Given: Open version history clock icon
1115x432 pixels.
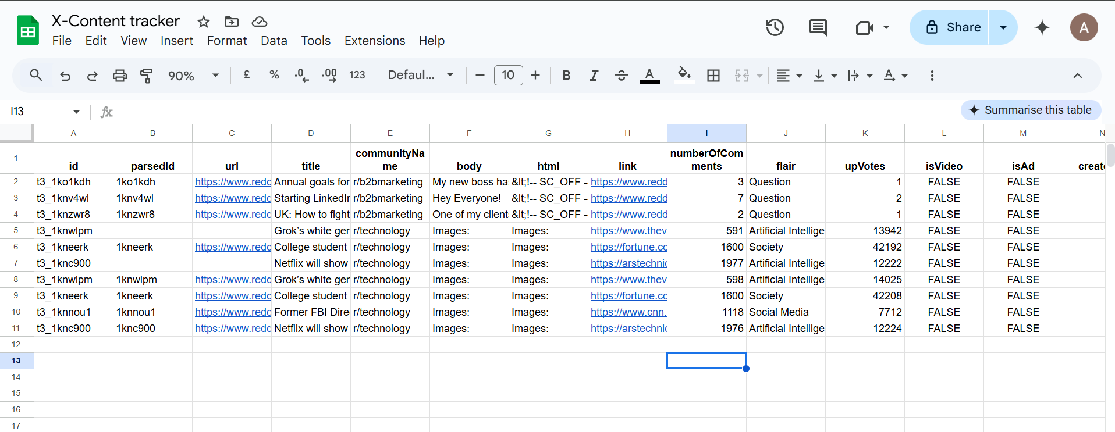Looking at the screenshot, I should pos(775,27).
